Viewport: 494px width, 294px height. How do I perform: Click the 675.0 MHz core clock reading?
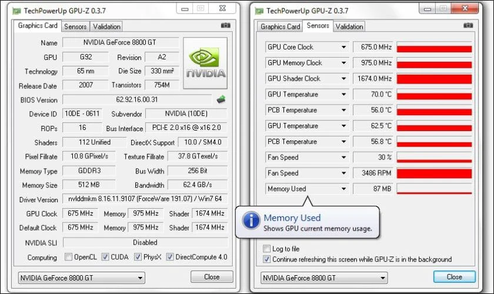click(373, 47)
